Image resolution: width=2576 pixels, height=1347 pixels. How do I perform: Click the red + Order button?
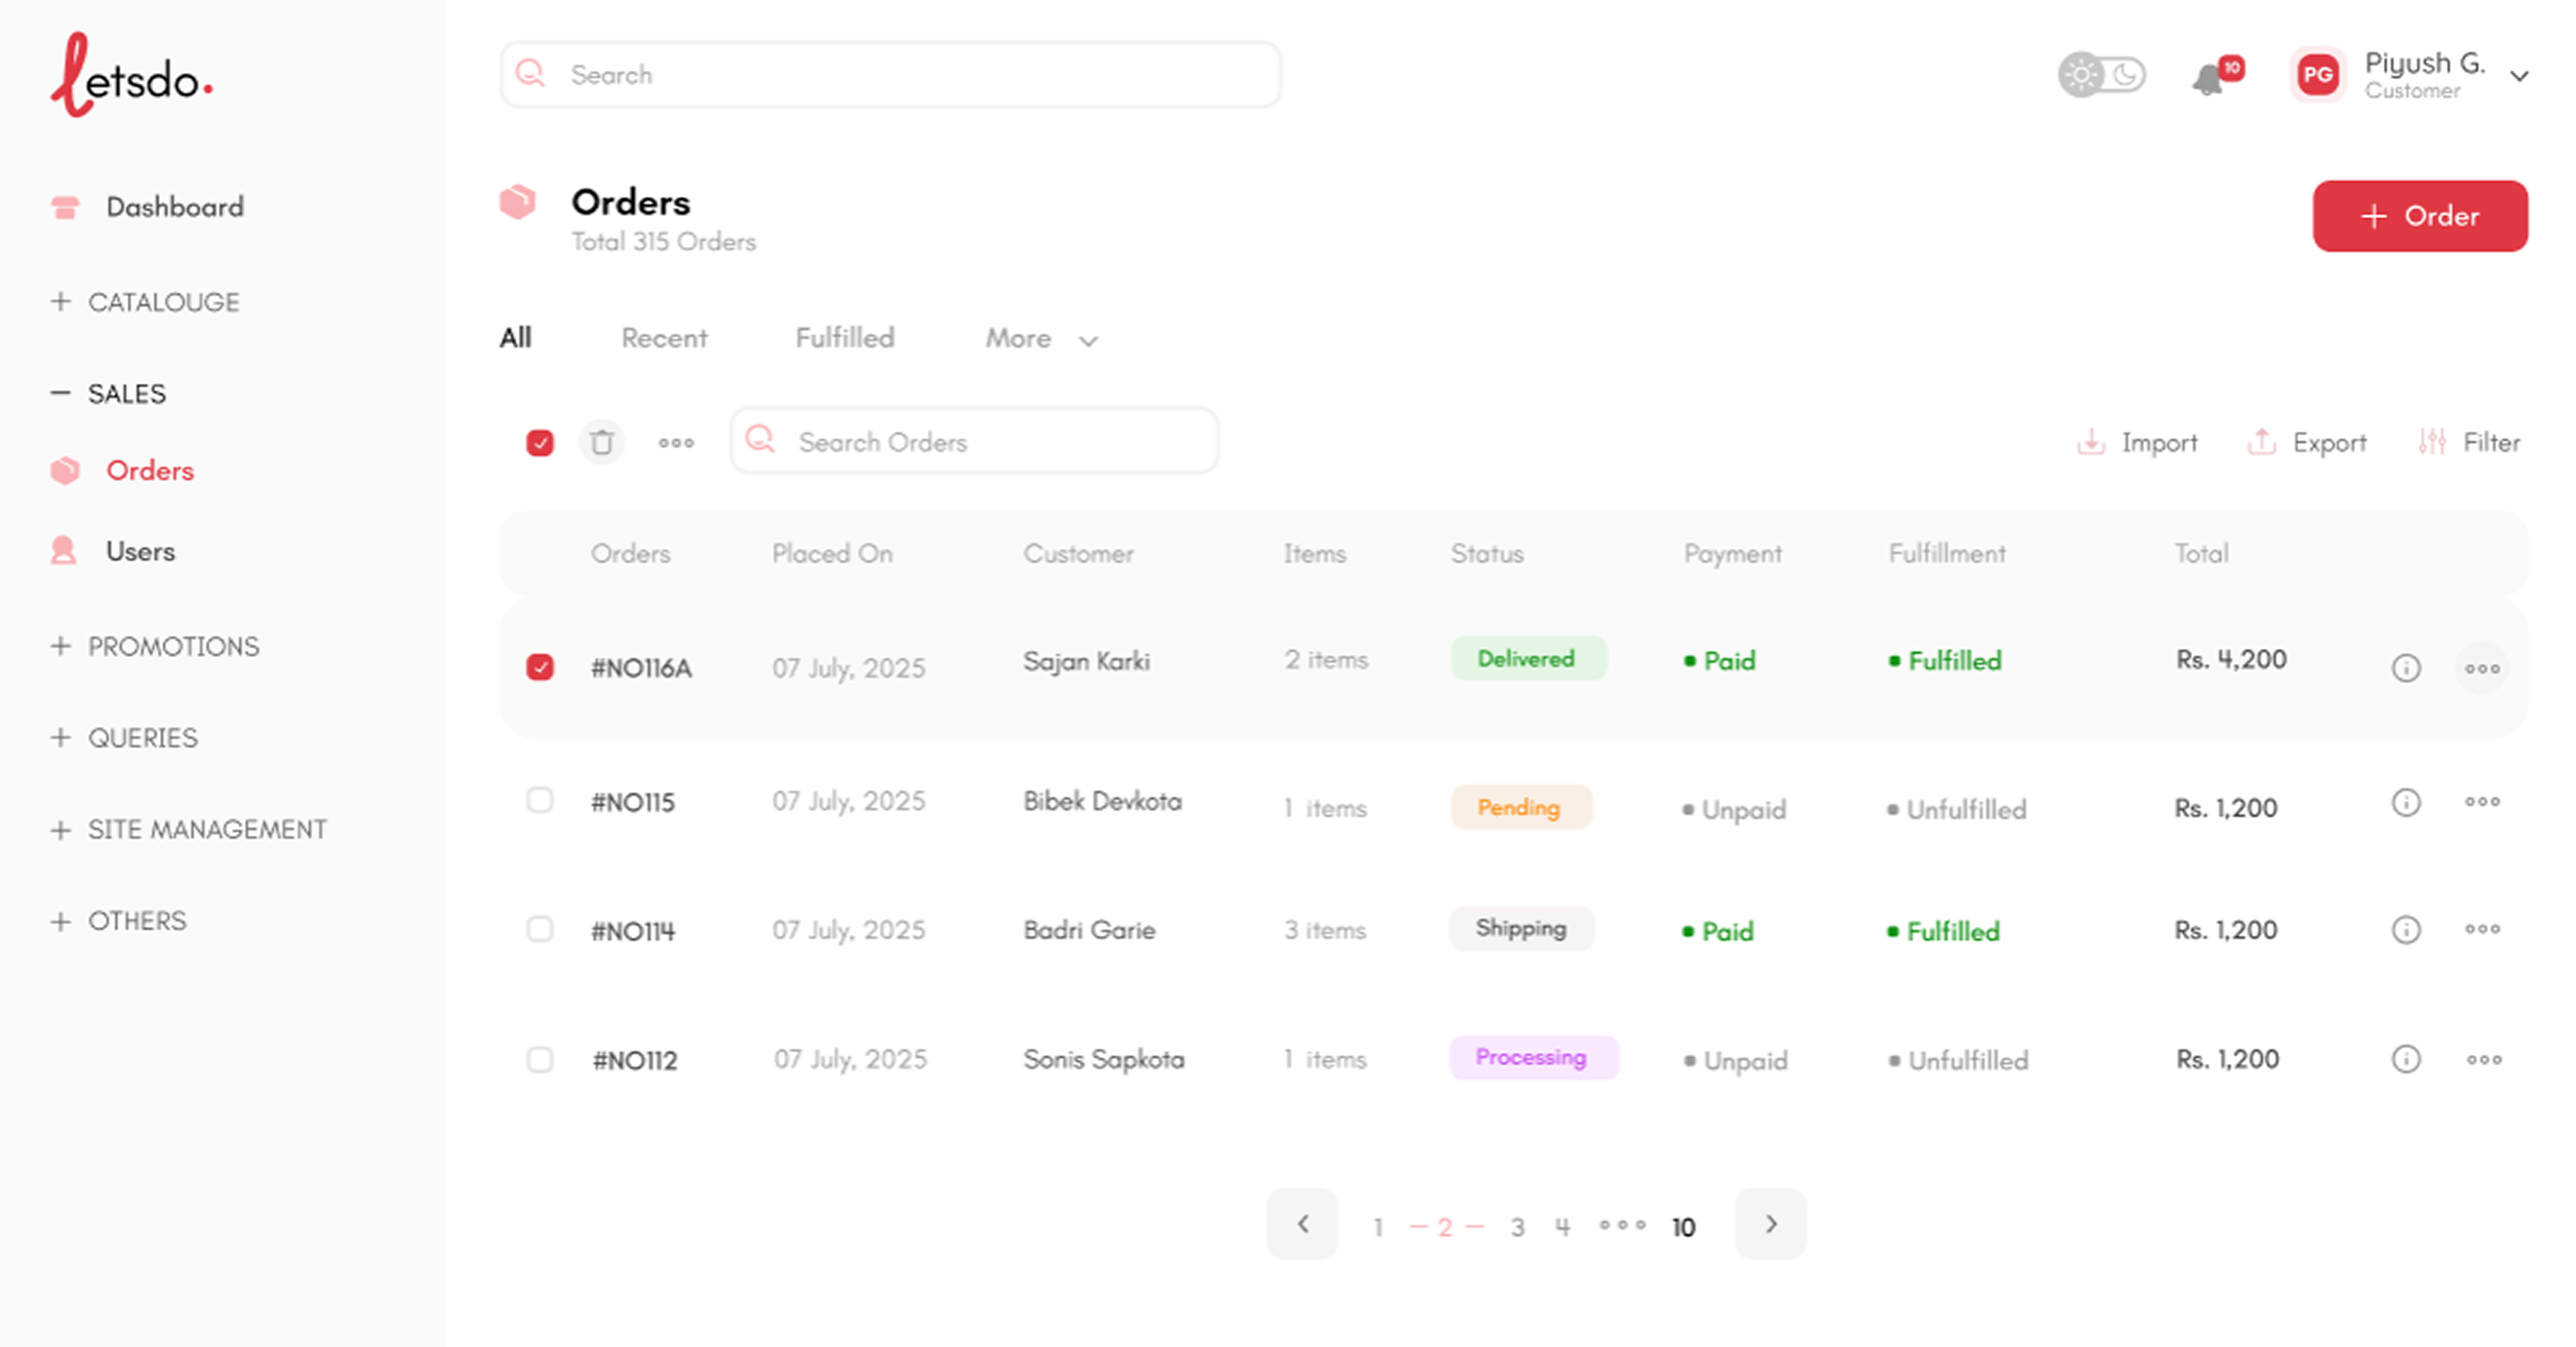pos(2419,216)
